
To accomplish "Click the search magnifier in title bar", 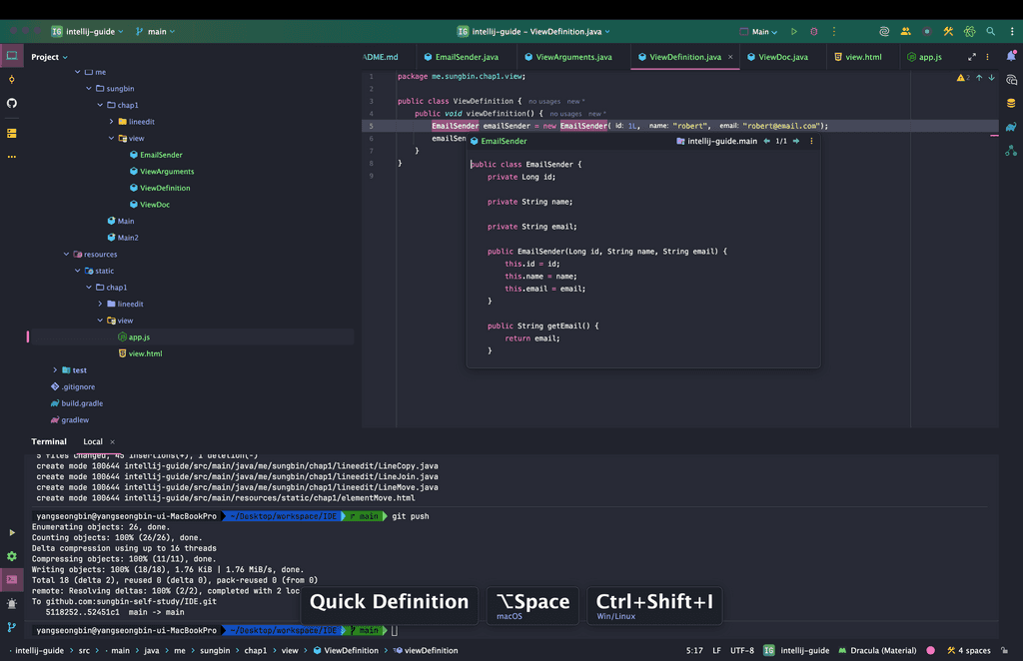I will pyautogui.click(x=990, y=32).
